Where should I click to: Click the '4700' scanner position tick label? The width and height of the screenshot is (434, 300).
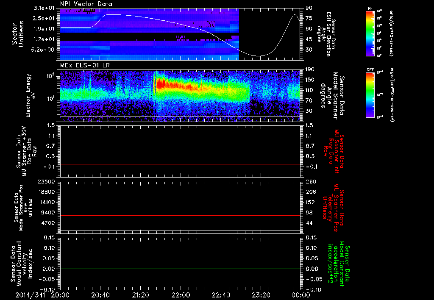[47, 223]
